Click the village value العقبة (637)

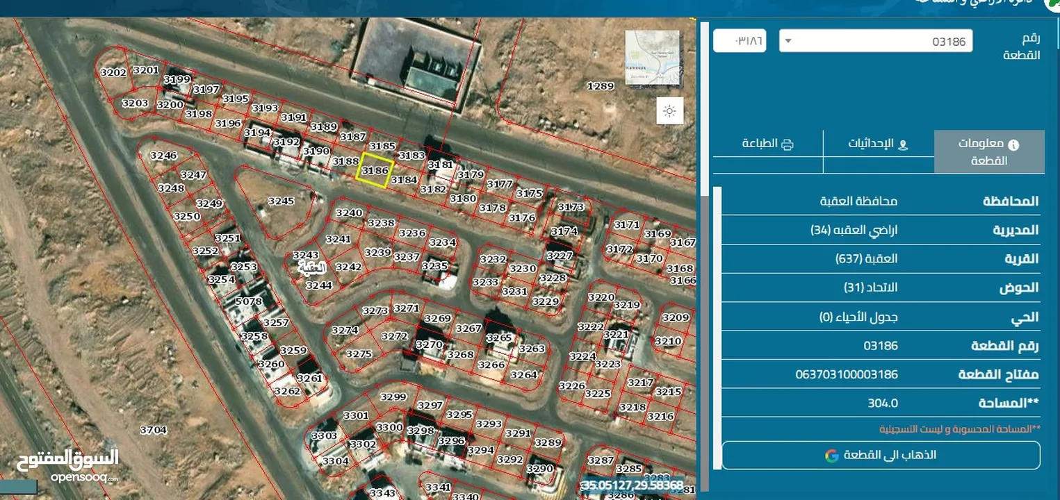[866, 259]
